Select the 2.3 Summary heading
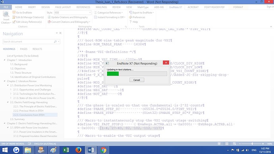Screen dimensions: 274x154 click(x=17, y=119)
